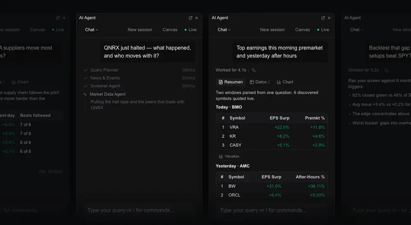Open Chat dropdown in earnings panel
Image resolution: width=411 pixels, height=225 pixels.
[224, 30]
